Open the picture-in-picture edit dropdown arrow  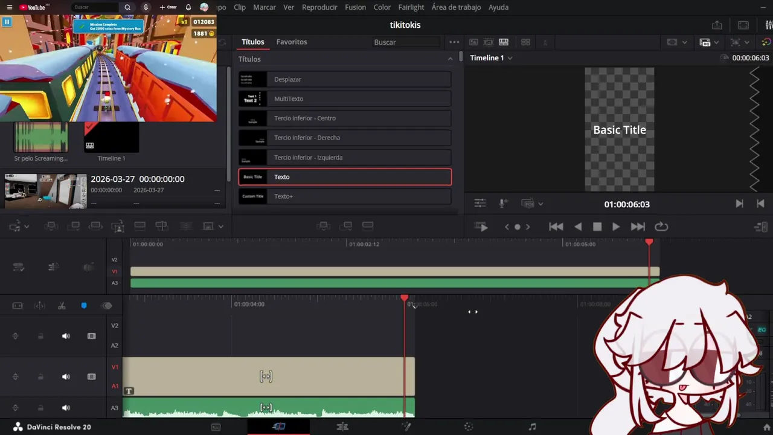point(220,227)
